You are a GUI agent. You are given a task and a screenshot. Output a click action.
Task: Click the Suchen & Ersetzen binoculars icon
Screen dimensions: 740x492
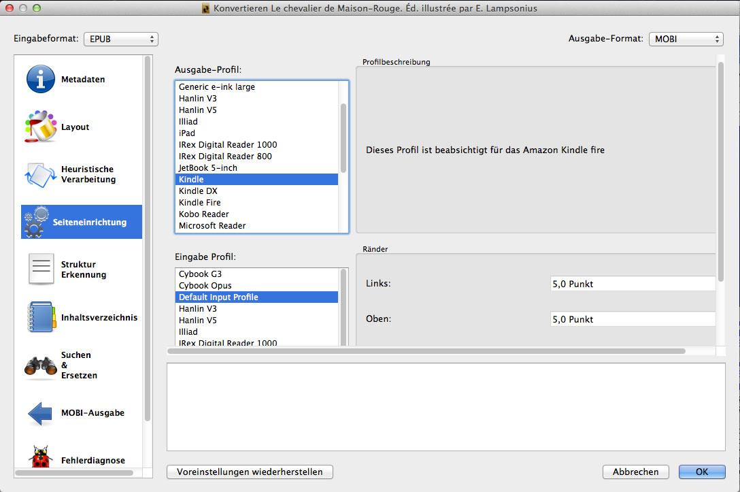coord(41,366)
